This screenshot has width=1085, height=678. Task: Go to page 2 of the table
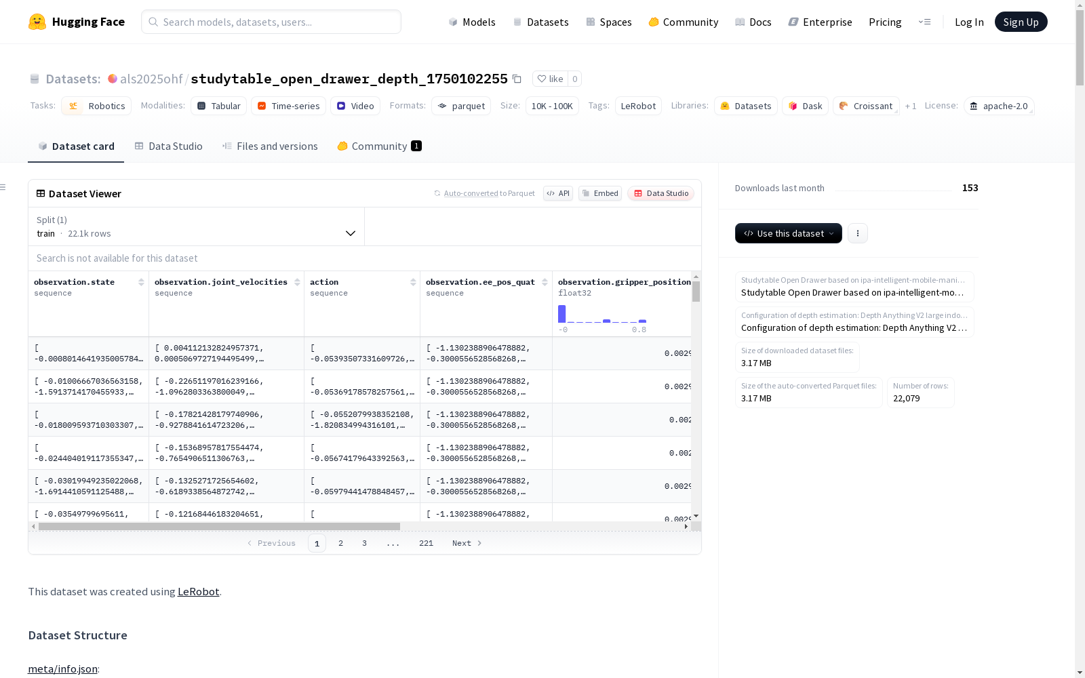[x=340, y=543]
